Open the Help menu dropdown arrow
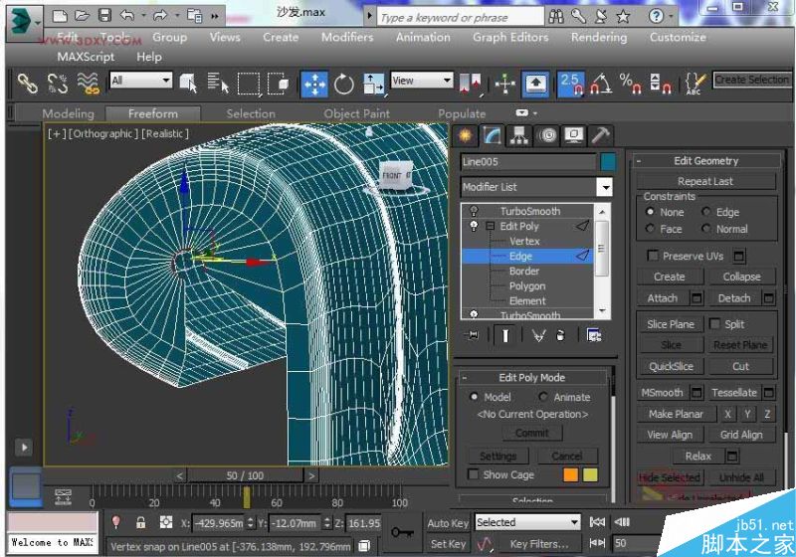Viewport: 796px width, 557px height. [x=671, y=16]
